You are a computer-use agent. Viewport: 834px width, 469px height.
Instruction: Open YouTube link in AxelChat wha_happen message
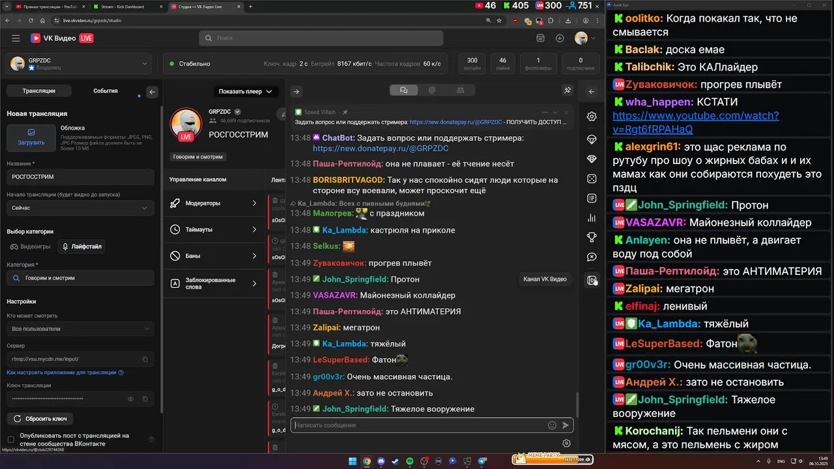coord(695,122)
